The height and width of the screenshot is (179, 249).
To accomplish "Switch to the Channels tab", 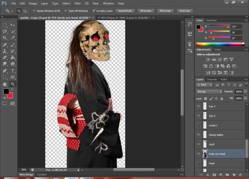I will click(x=212, y=79).
